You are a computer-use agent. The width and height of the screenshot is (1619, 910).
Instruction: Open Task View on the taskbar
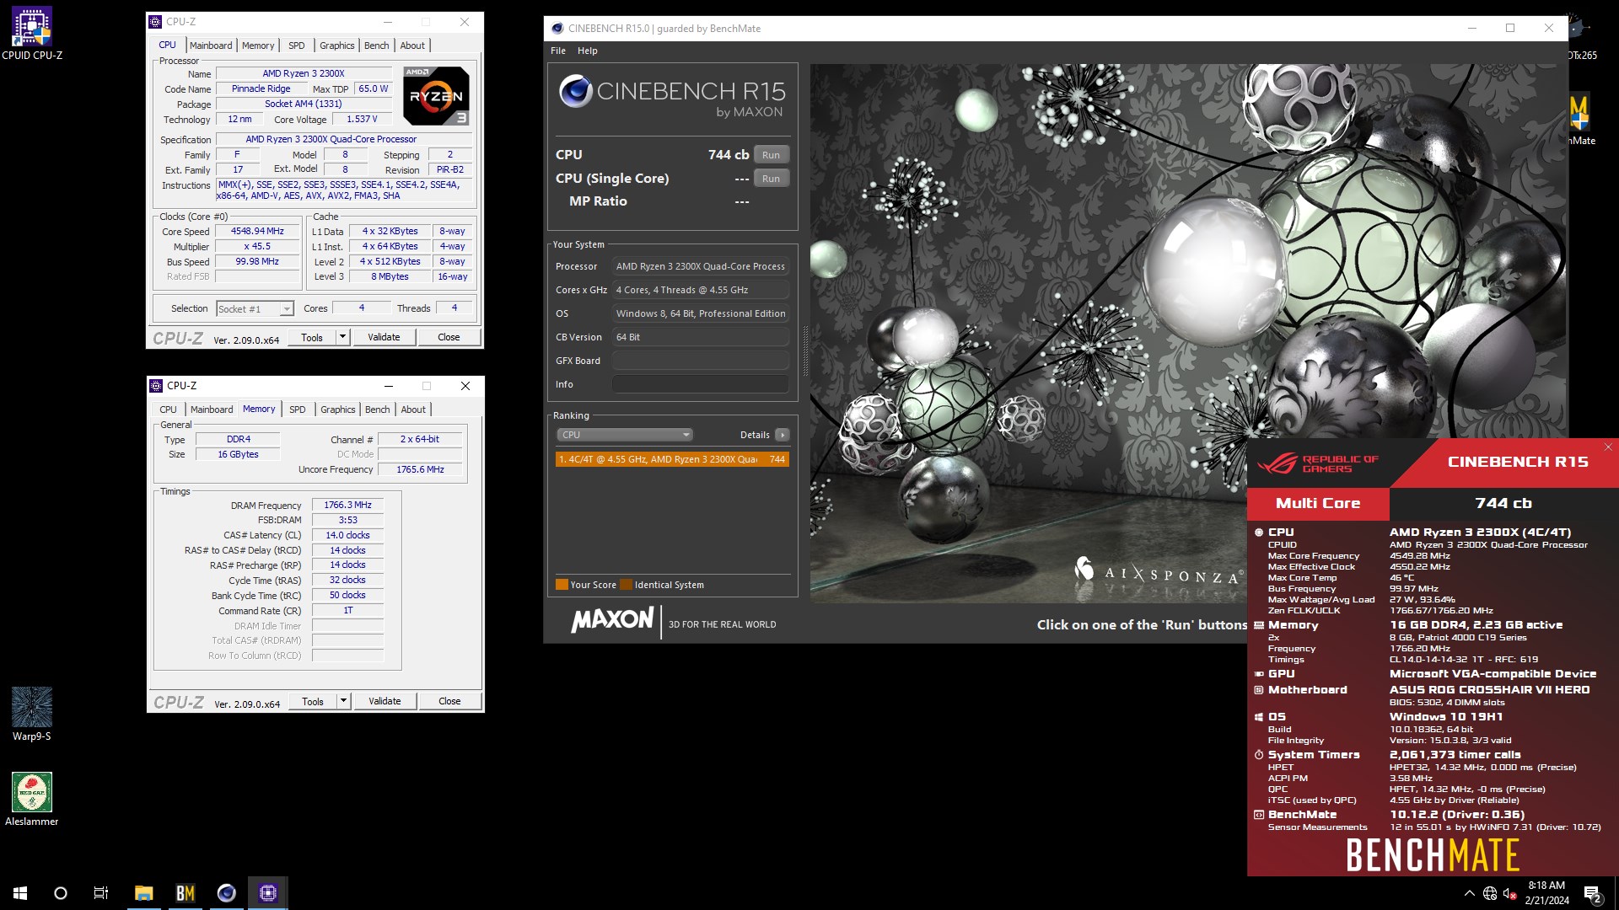click(101, 893)
